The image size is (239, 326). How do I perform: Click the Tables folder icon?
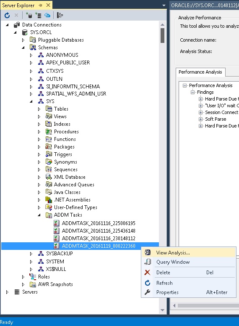[x=49, y=109]
